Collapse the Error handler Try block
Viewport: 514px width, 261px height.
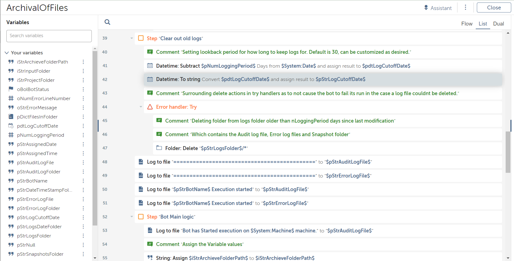pyautogui.click(x=141, y=107)
